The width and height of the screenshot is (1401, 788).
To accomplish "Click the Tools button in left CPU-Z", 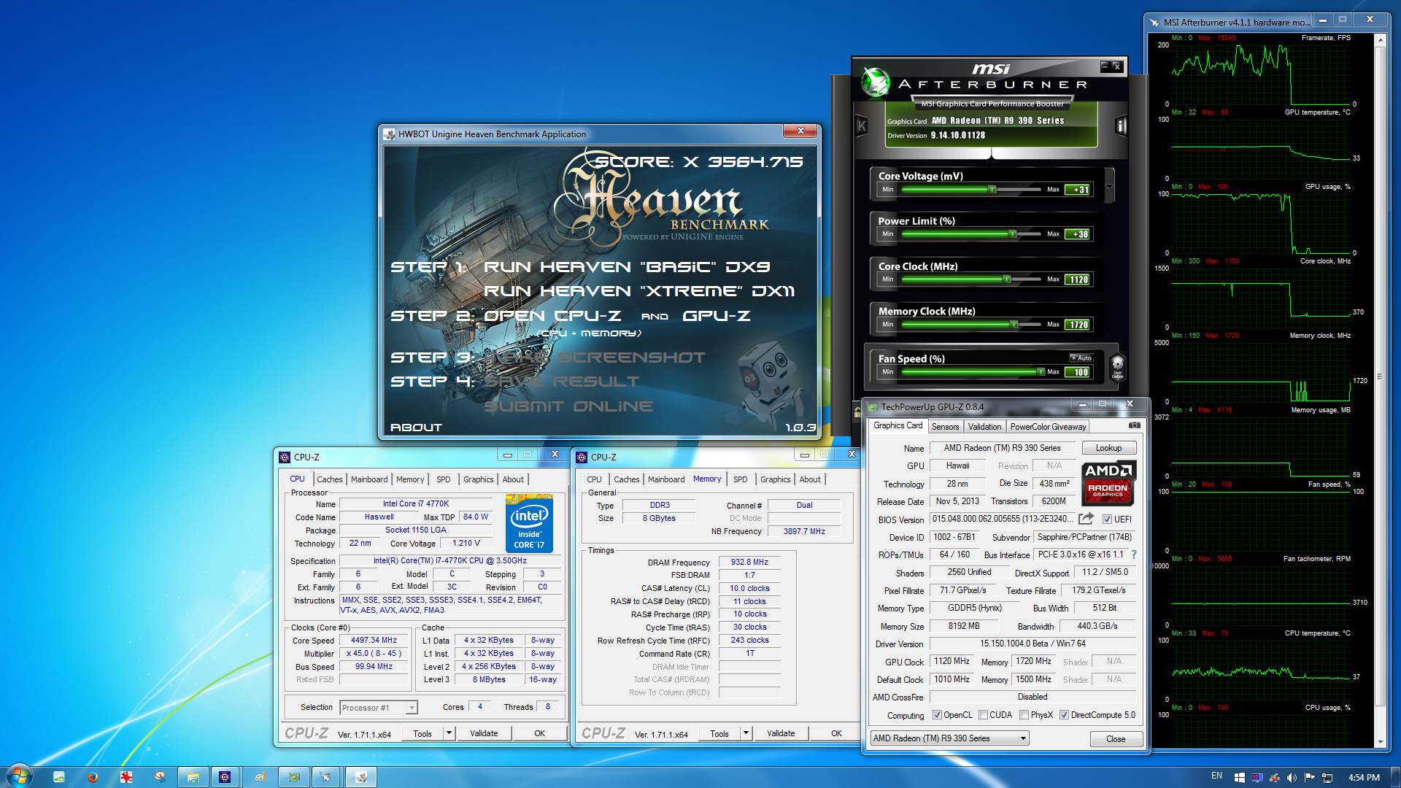I will click(x=422, y=733).
